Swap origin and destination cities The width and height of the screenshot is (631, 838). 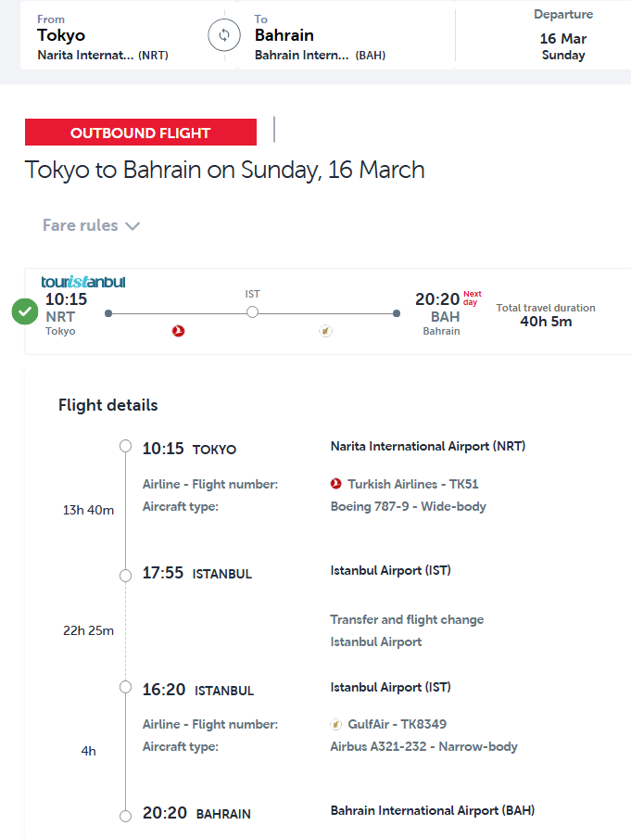(223, 36)
